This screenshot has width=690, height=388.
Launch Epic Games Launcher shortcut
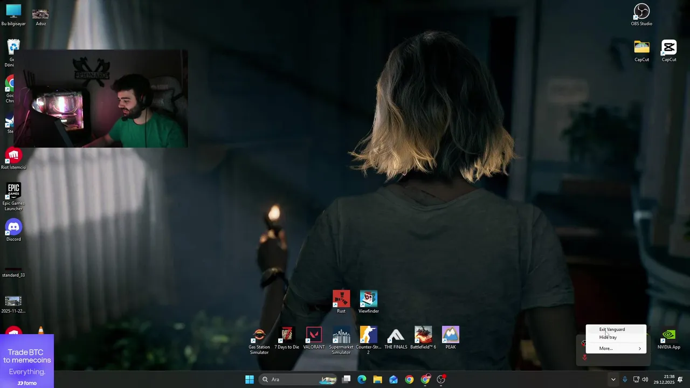(13, 197)
